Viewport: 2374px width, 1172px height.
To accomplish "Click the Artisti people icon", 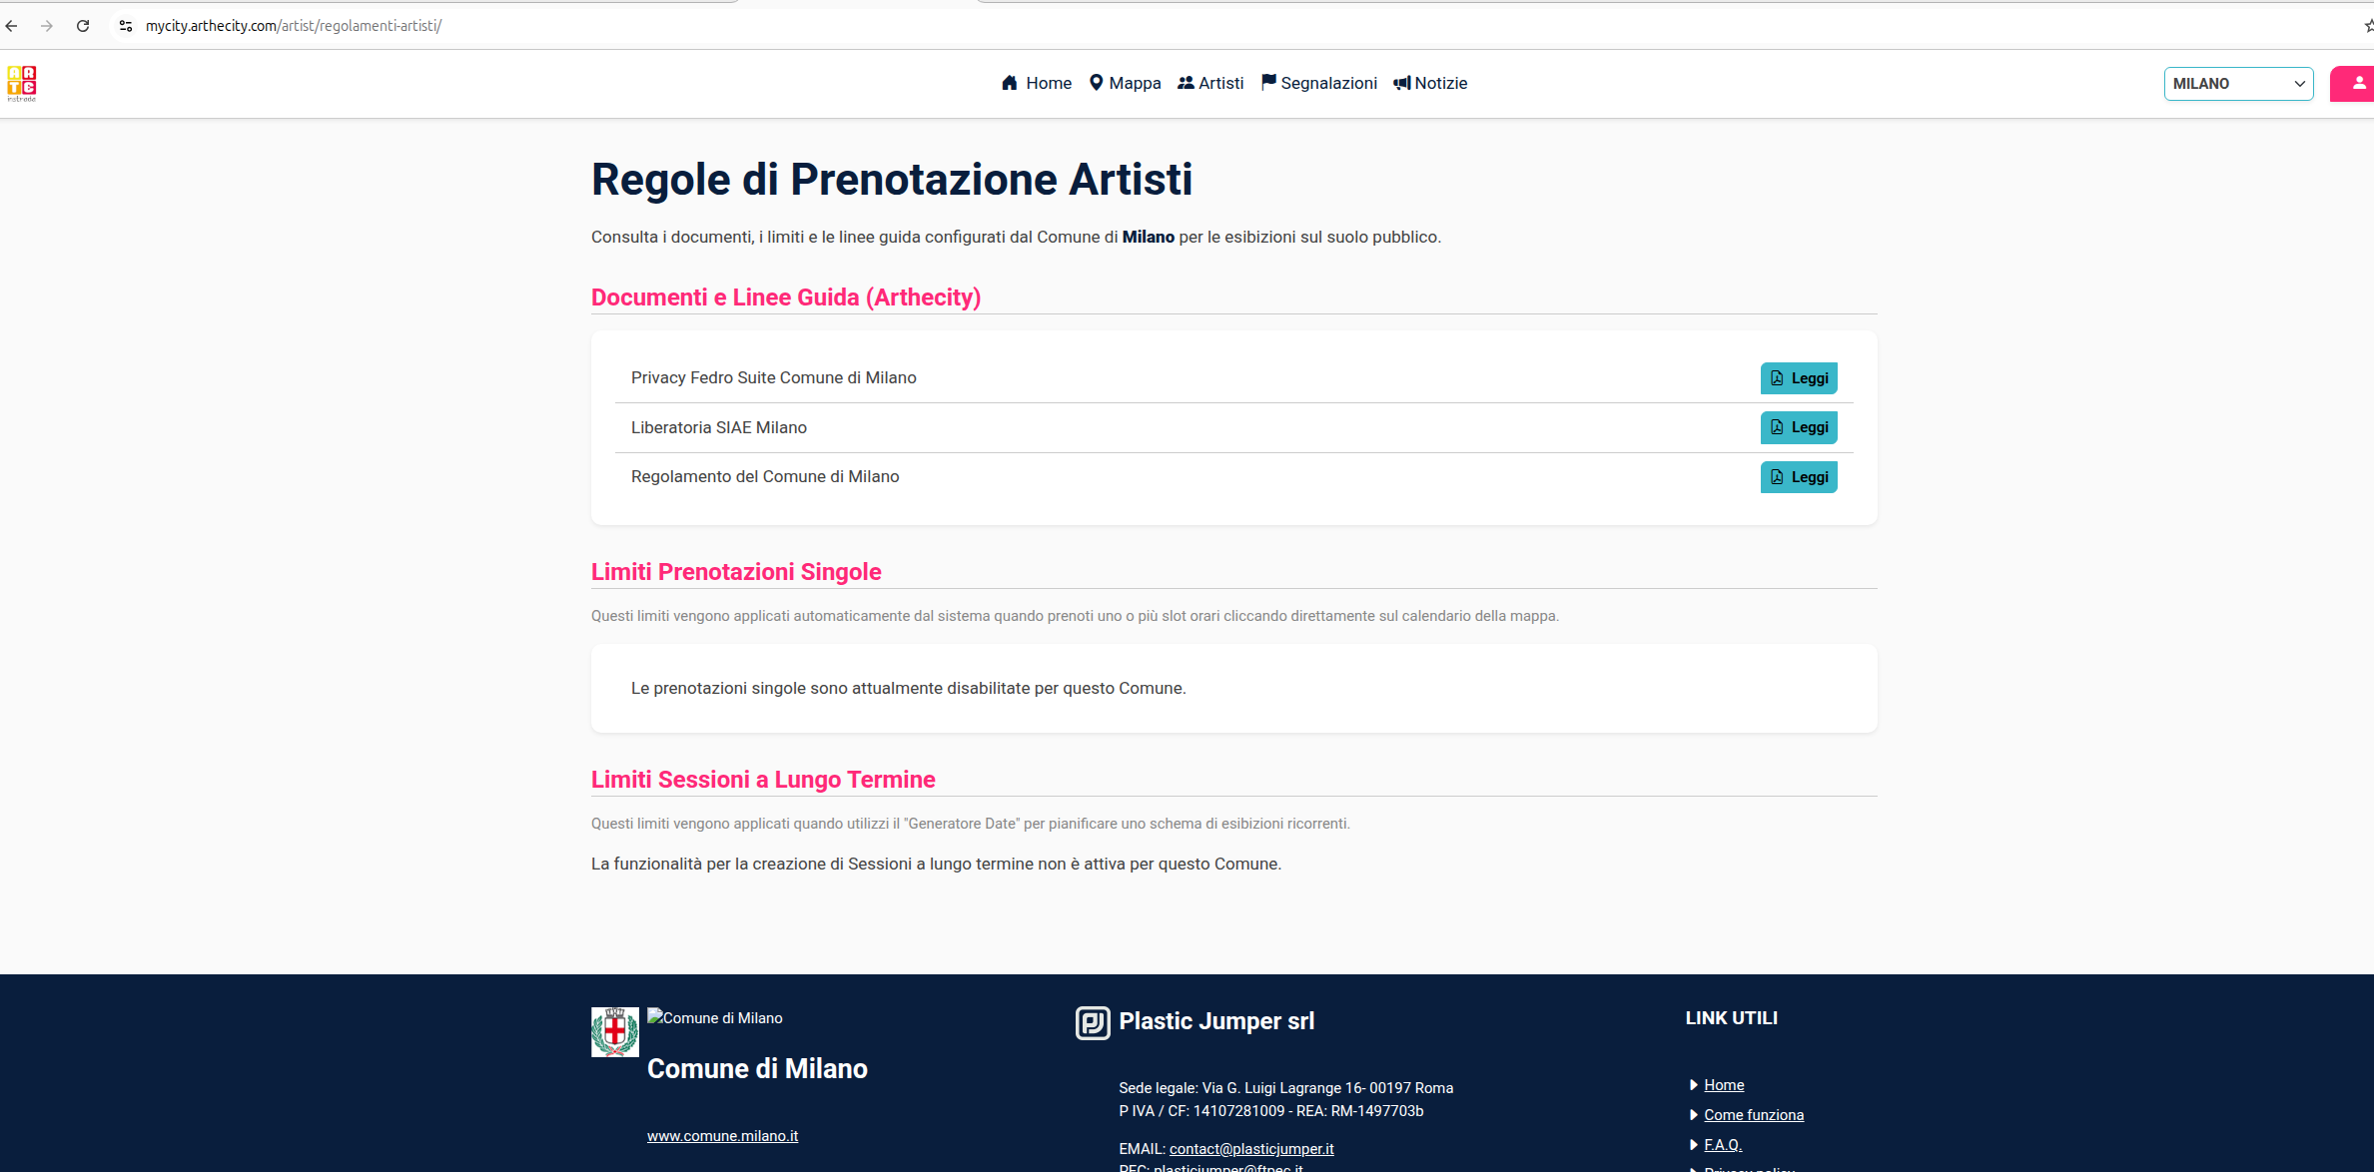I will 1186,83.
